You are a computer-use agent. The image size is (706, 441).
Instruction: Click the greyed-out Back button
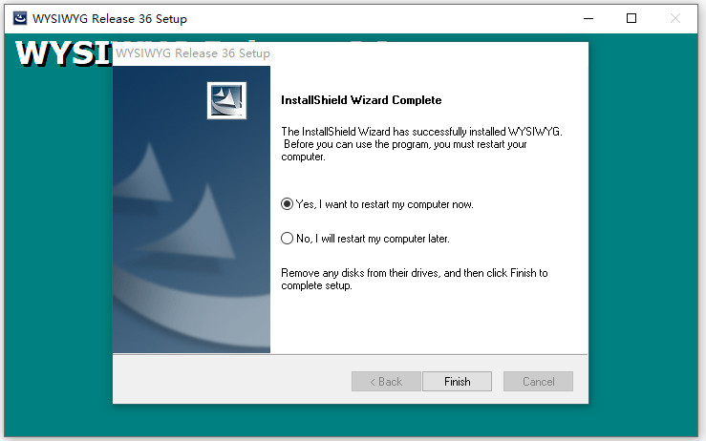[386, 382]
